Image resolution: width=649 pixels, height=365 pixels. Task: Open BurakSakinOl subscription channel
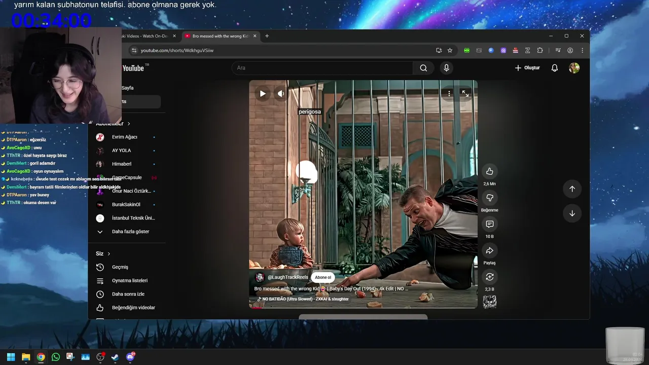[x=126, y=205]
